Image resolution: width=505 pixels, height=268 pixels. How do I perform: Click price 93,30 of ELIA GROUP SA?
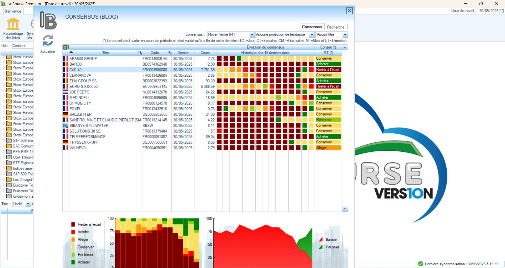[210, 81]
